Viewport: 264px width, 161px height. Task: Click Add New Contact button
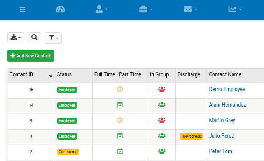coord(31,56)
